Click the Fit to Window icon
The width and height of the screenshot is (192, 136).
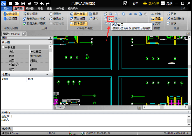tap(111, 19)
